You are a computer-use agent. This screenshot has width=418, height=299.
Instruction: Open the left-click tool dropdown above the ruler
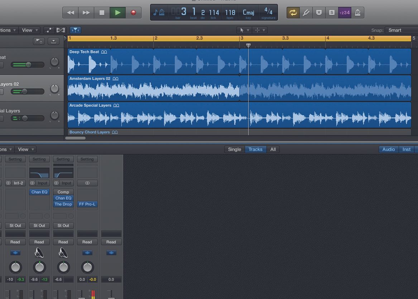click(x=244, y=30)
